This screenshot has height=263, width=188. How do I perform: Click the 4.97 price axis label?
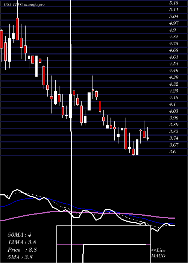point(174,23)
